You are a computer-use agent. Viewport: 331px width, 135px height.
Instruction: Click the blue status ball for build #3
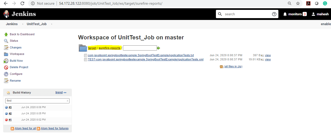point(7,107)
